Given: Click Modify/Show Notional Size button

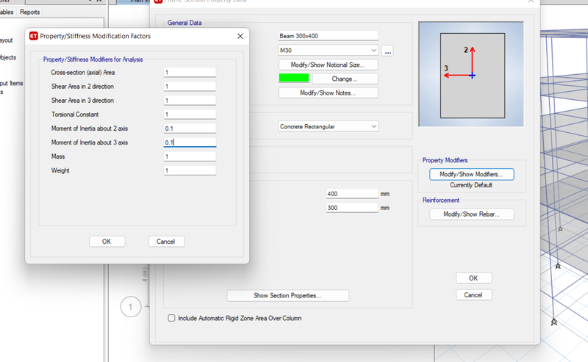Looking at the screenshot, I should point(328,65).
